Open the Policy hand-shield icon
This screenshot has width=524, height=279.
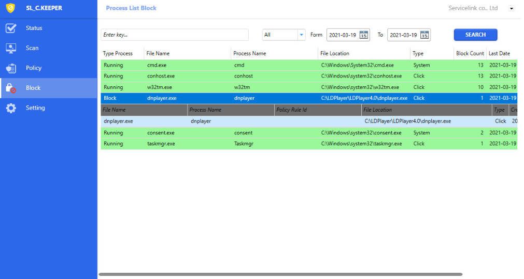point(11,68)
